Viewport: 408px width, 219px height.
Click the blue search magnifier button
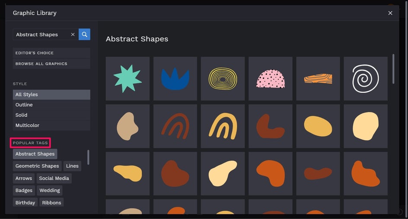pos(84,34)
